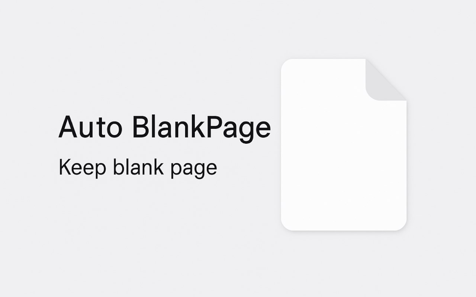Screen dimensions: 476x297
Task: Click the word "Auto" in the title
Action: (90, 127)
